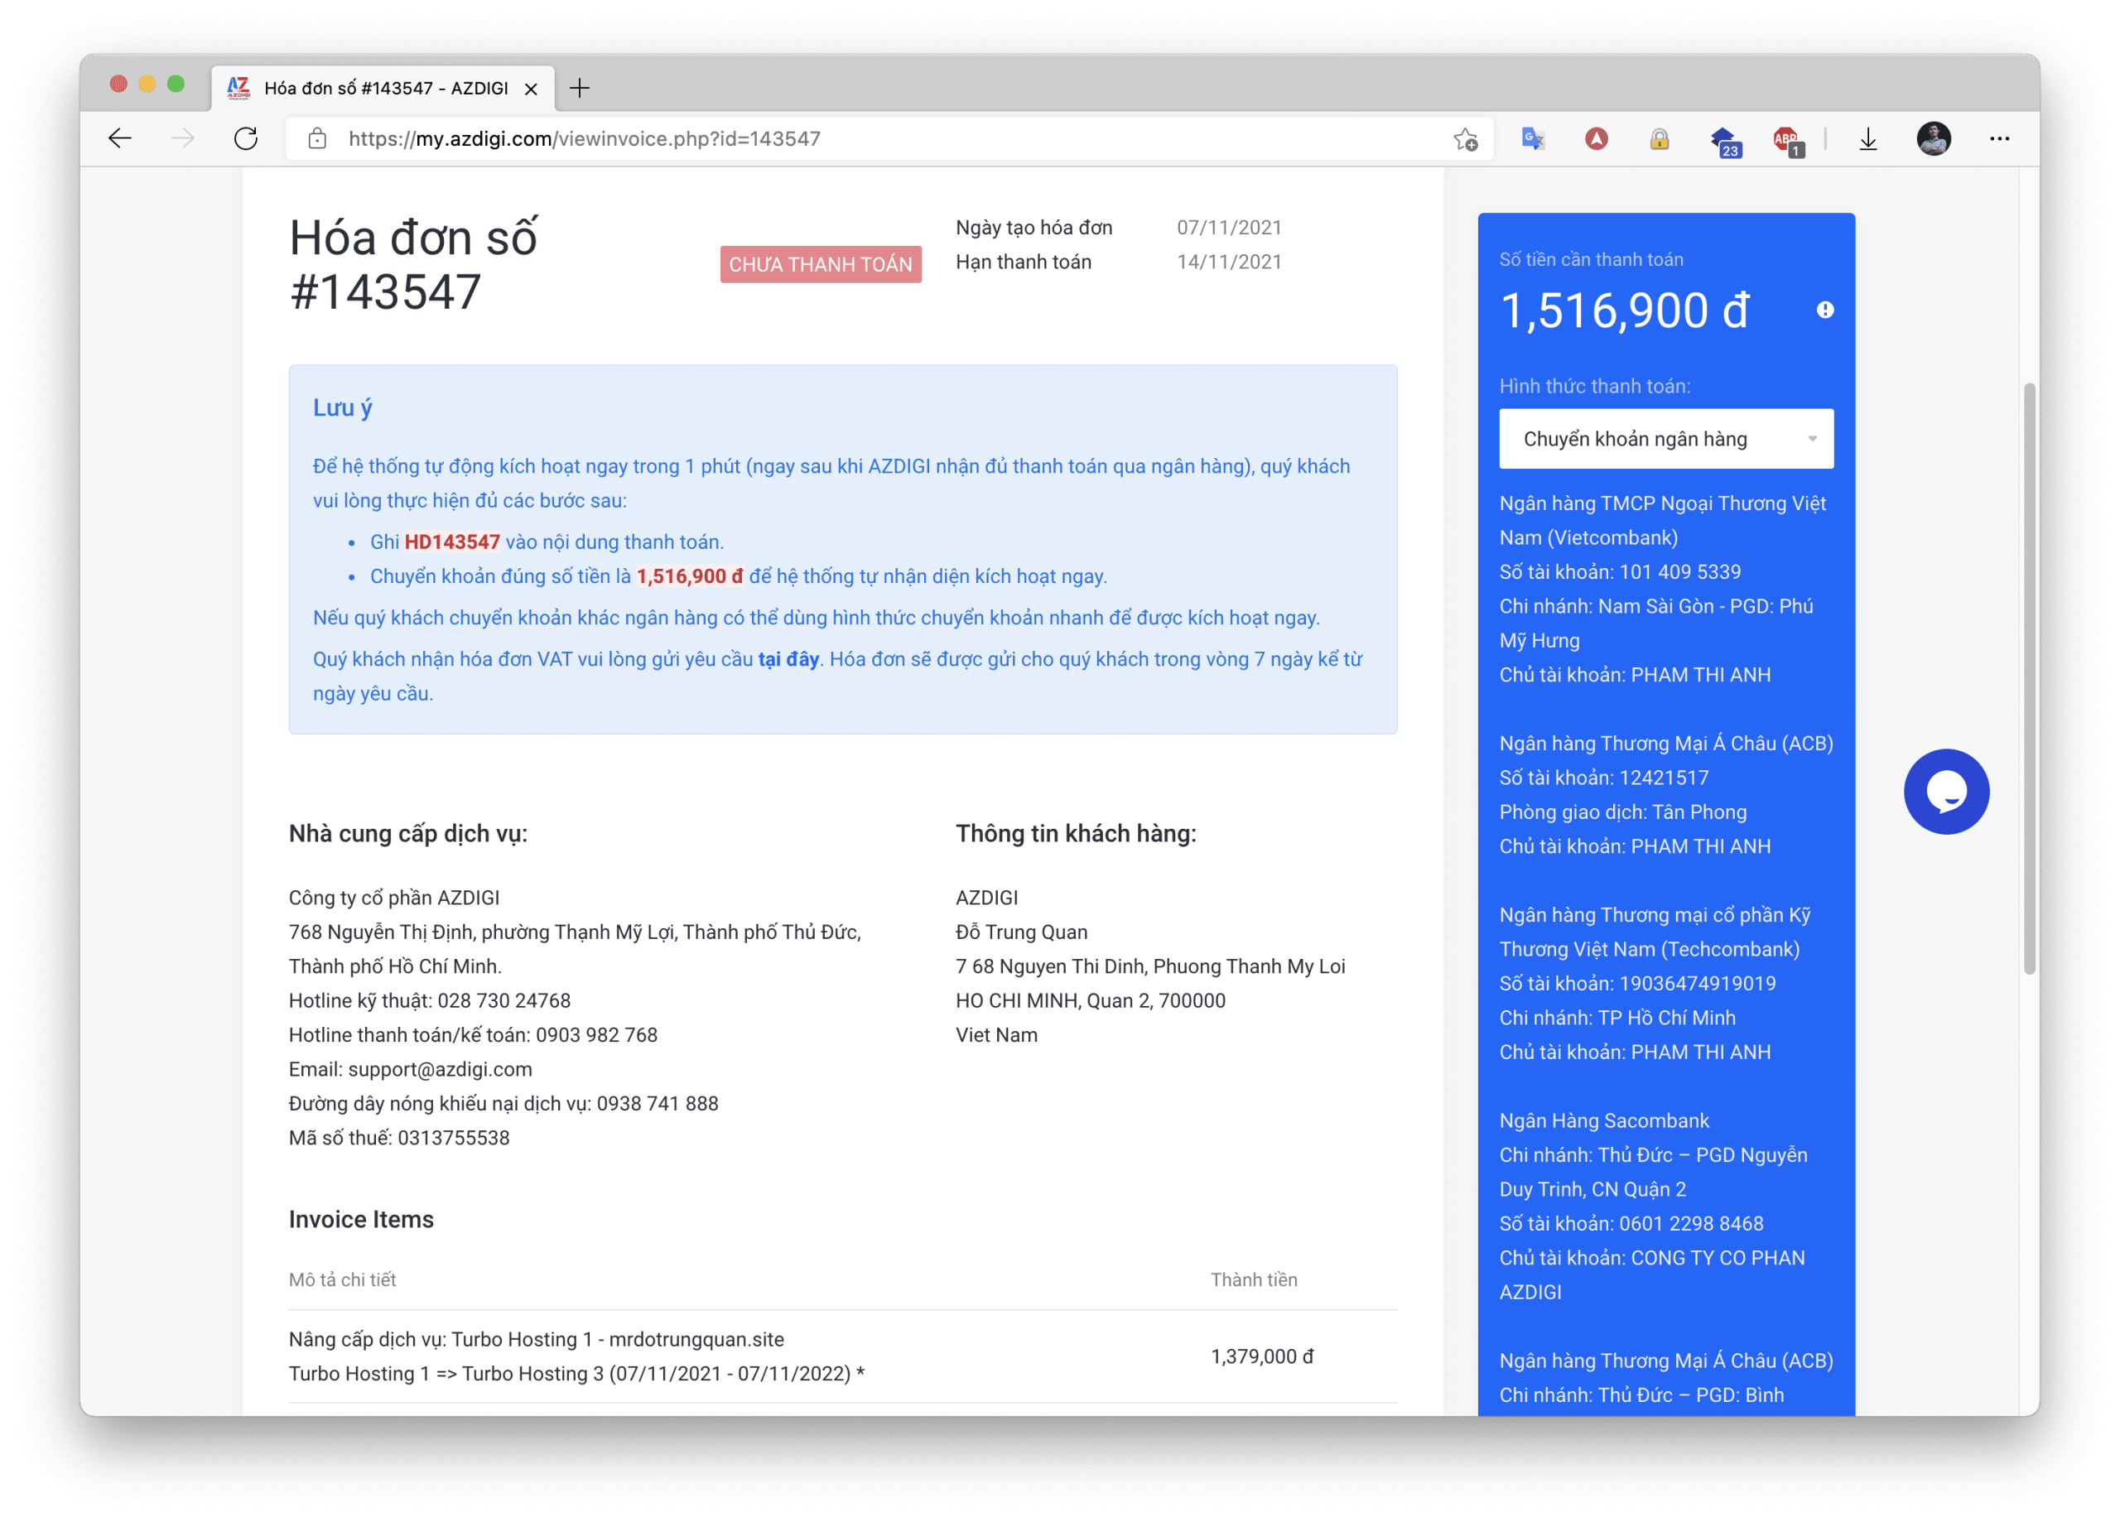The width and height of the screenshot is (2120, 1522).
Task: Select the Hóa đơn số #143547 tab
Action: pyautogui.click(x=383, y=89)
